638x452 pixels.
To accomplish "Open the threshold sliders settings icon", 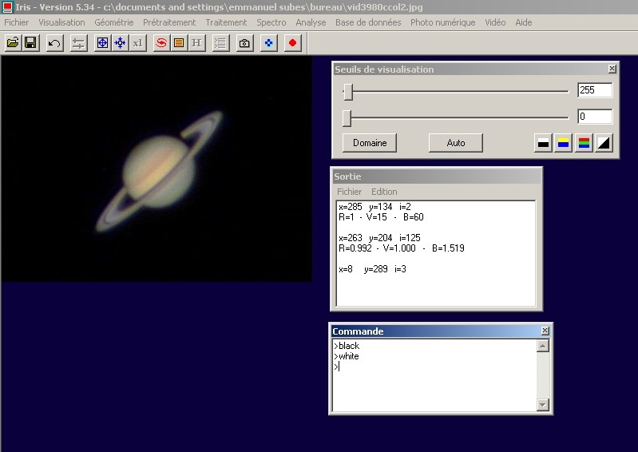I will 78,42.
